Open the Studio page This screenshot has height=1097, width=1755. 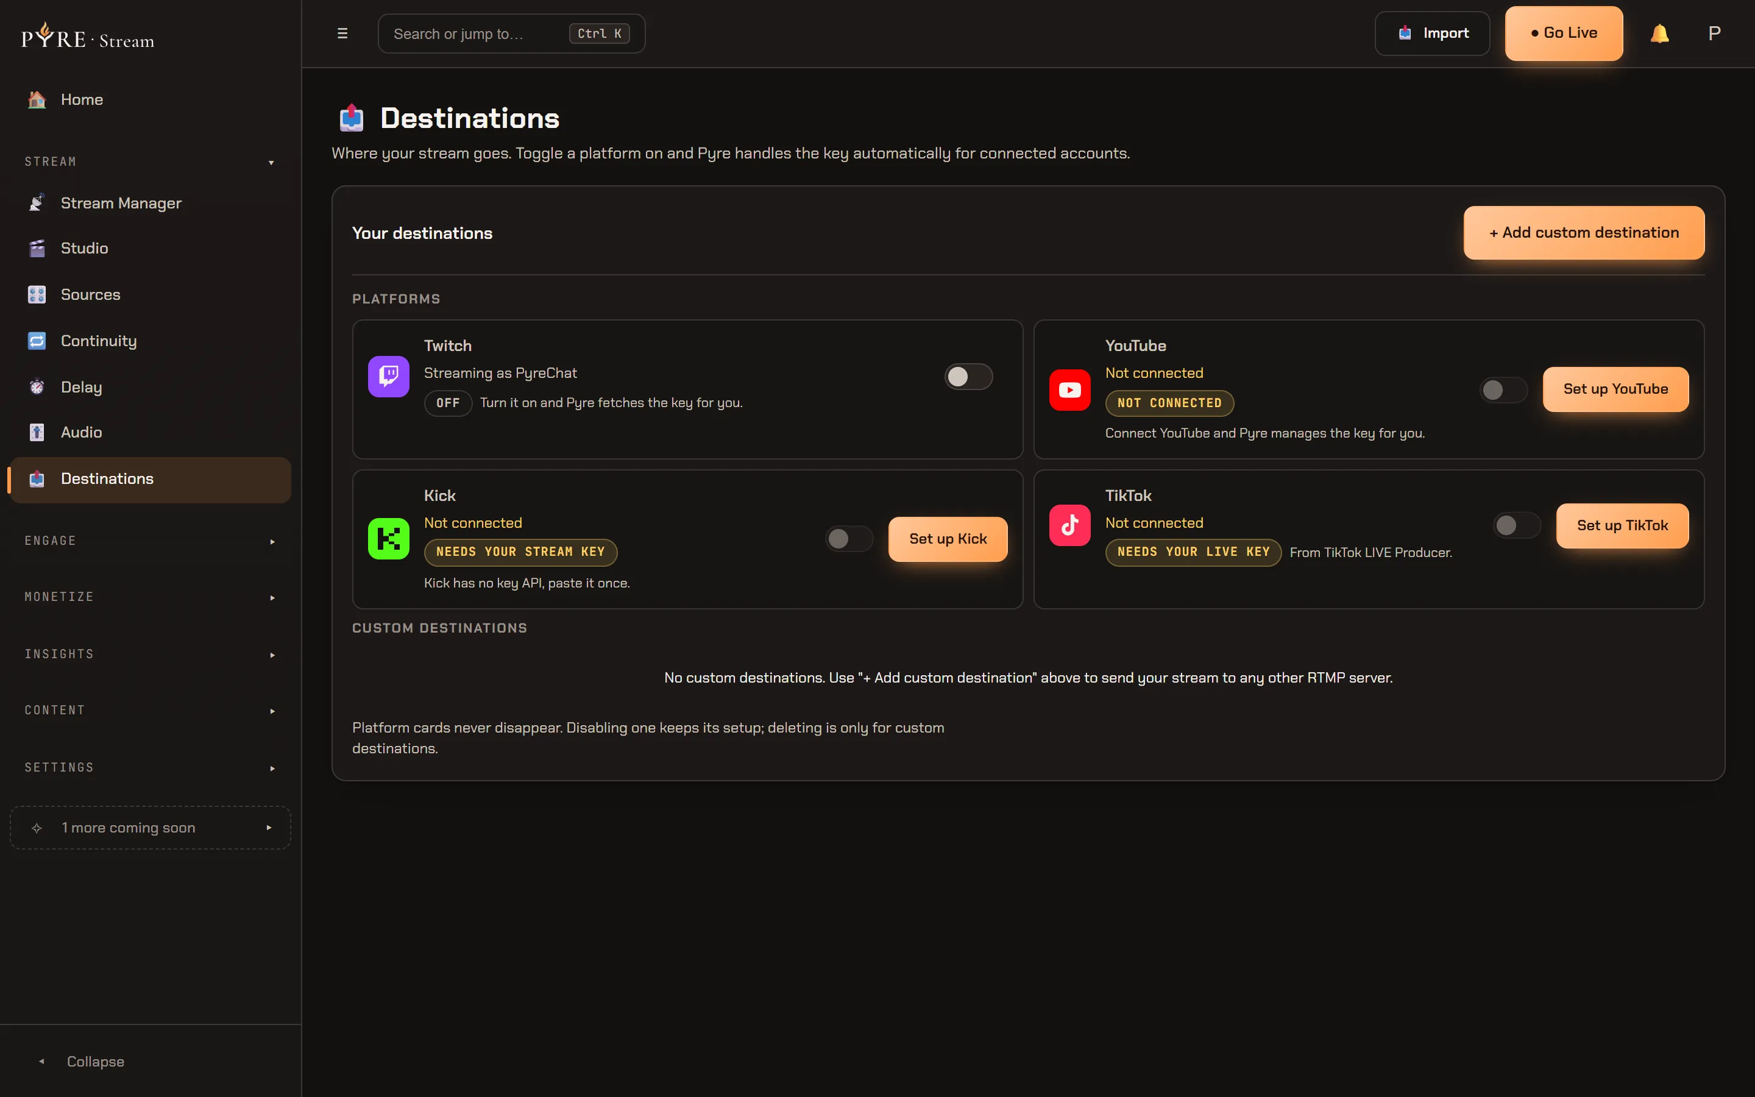[x=150, y=248]
